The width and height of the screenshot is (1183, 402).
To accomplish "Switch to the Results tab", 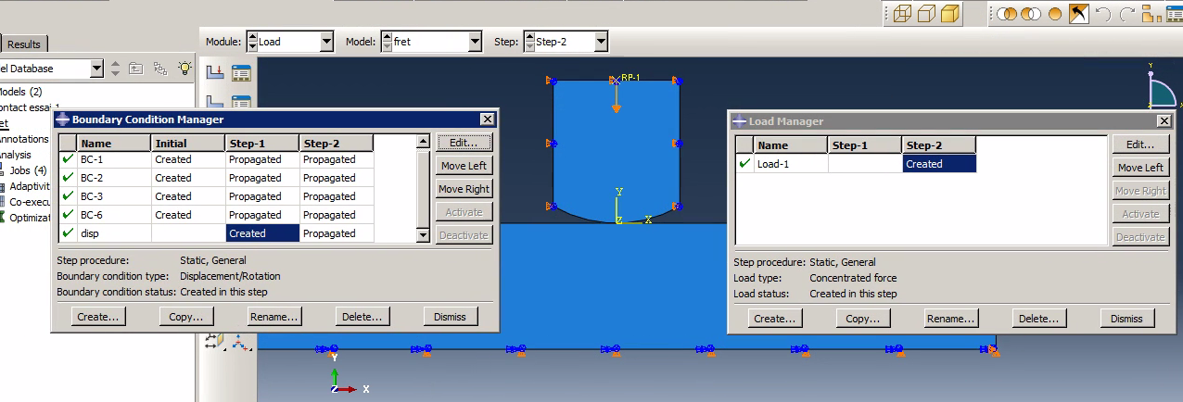I will coord(24,44).
